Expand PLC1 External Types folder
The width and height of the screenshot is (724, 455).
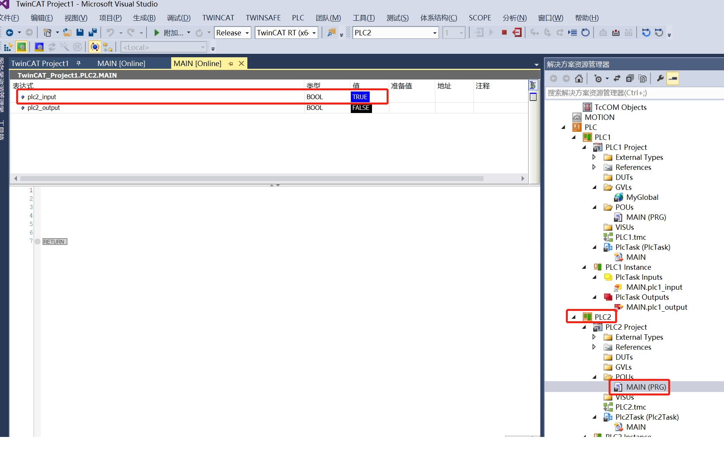pos(594,157)
